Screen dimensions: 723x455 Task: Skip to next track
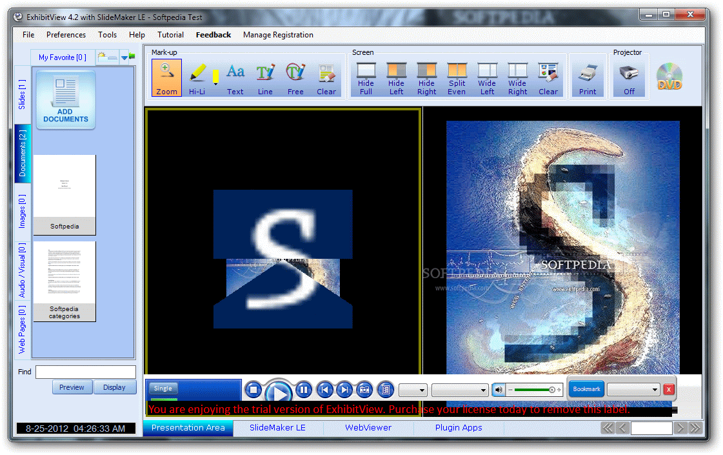click(344, 390)
